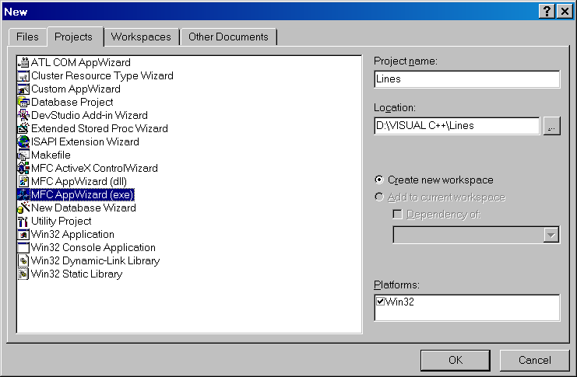Click the MFC AppWizard (exe) icon
Viewport: 577px width, 377px height.
23,195
